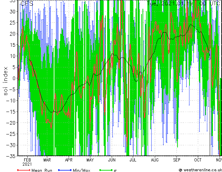Click the weatheronline.co.uk credit text
The height and width of the screenshot is (172, 222).
(x=202, y=170)
